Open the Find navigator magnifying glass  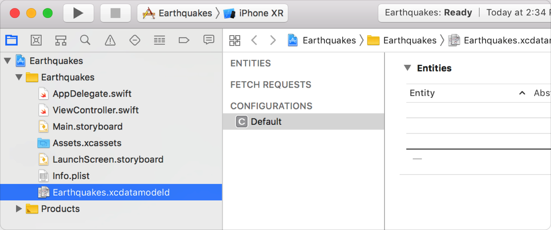(85, 40)
